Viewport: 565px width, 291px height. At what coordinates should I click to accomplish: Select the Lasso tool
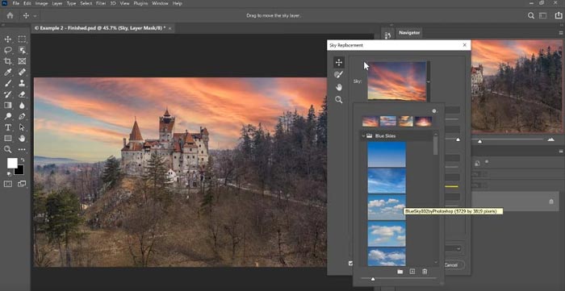[8, 50]
